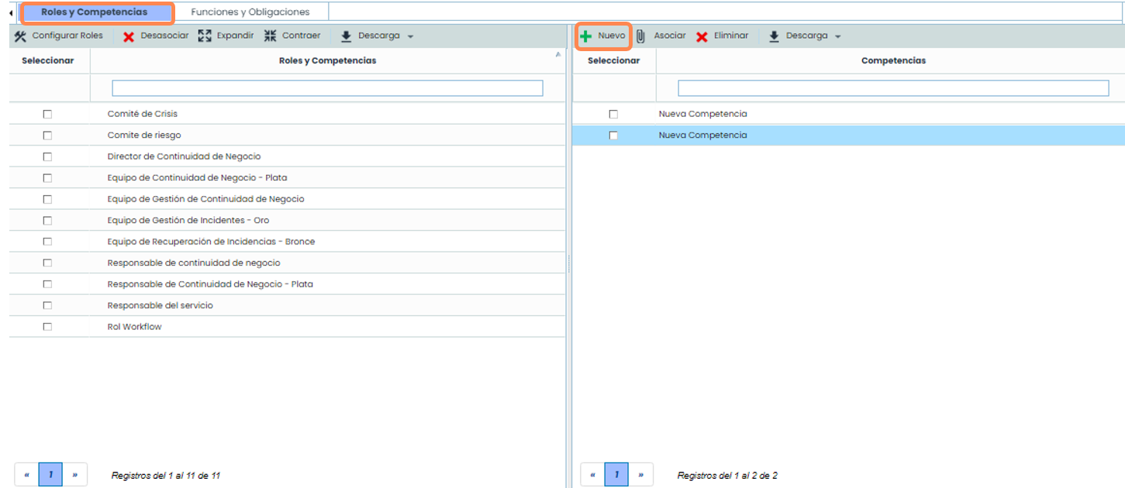Click the Asociar paperclip icon

(640, 36)
